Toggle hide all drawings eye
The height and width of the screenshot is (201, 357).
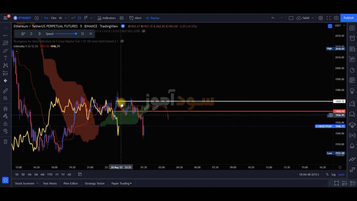tap(5, 131)
